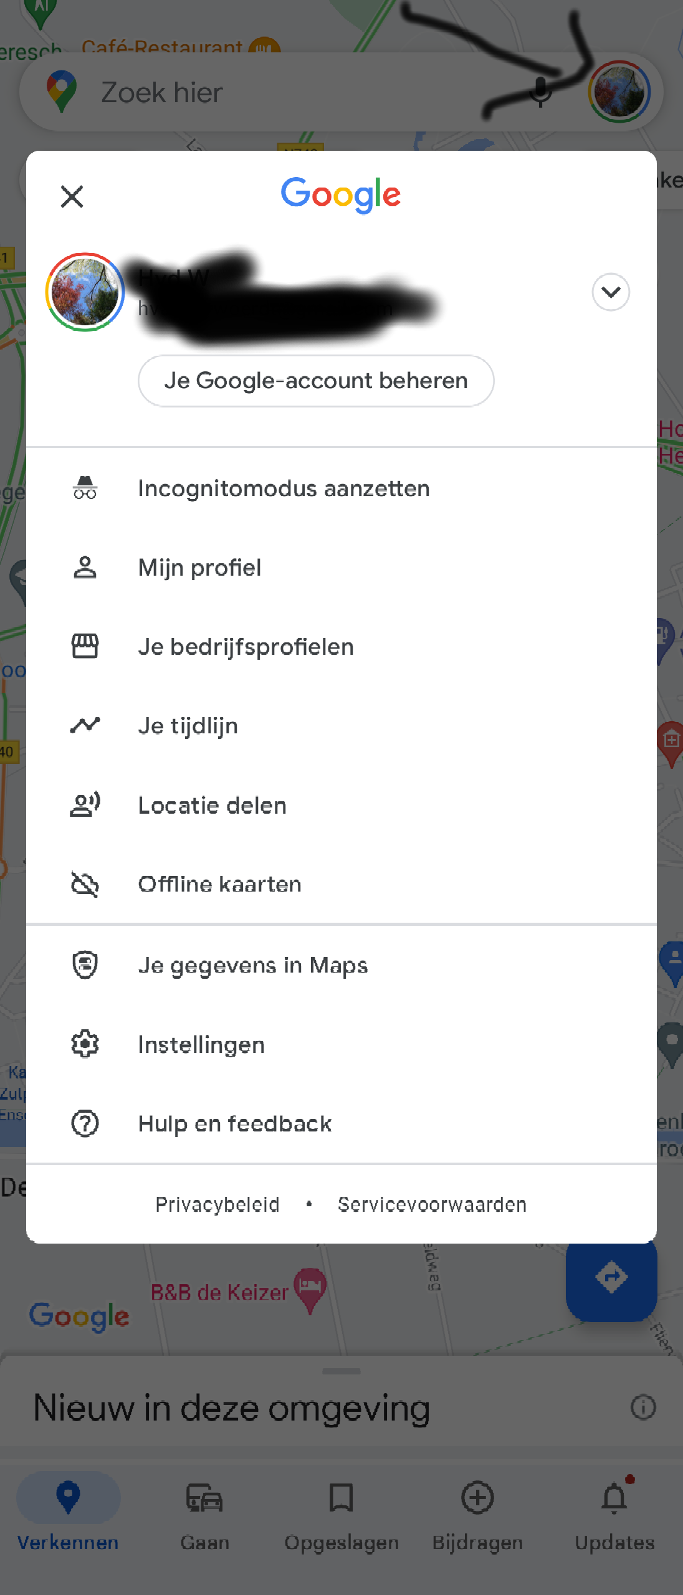Click the storefront icon for business profiles

pyautogui.click(x=85, y=647)
